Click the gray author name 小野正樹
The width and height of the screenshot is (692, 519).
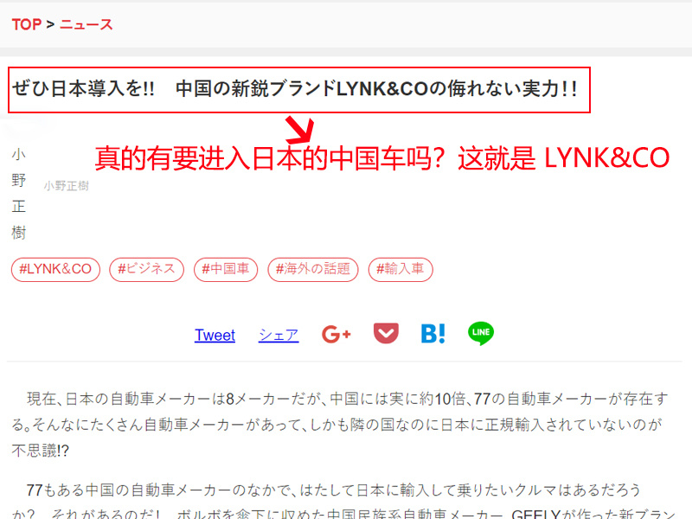point(67,186)
